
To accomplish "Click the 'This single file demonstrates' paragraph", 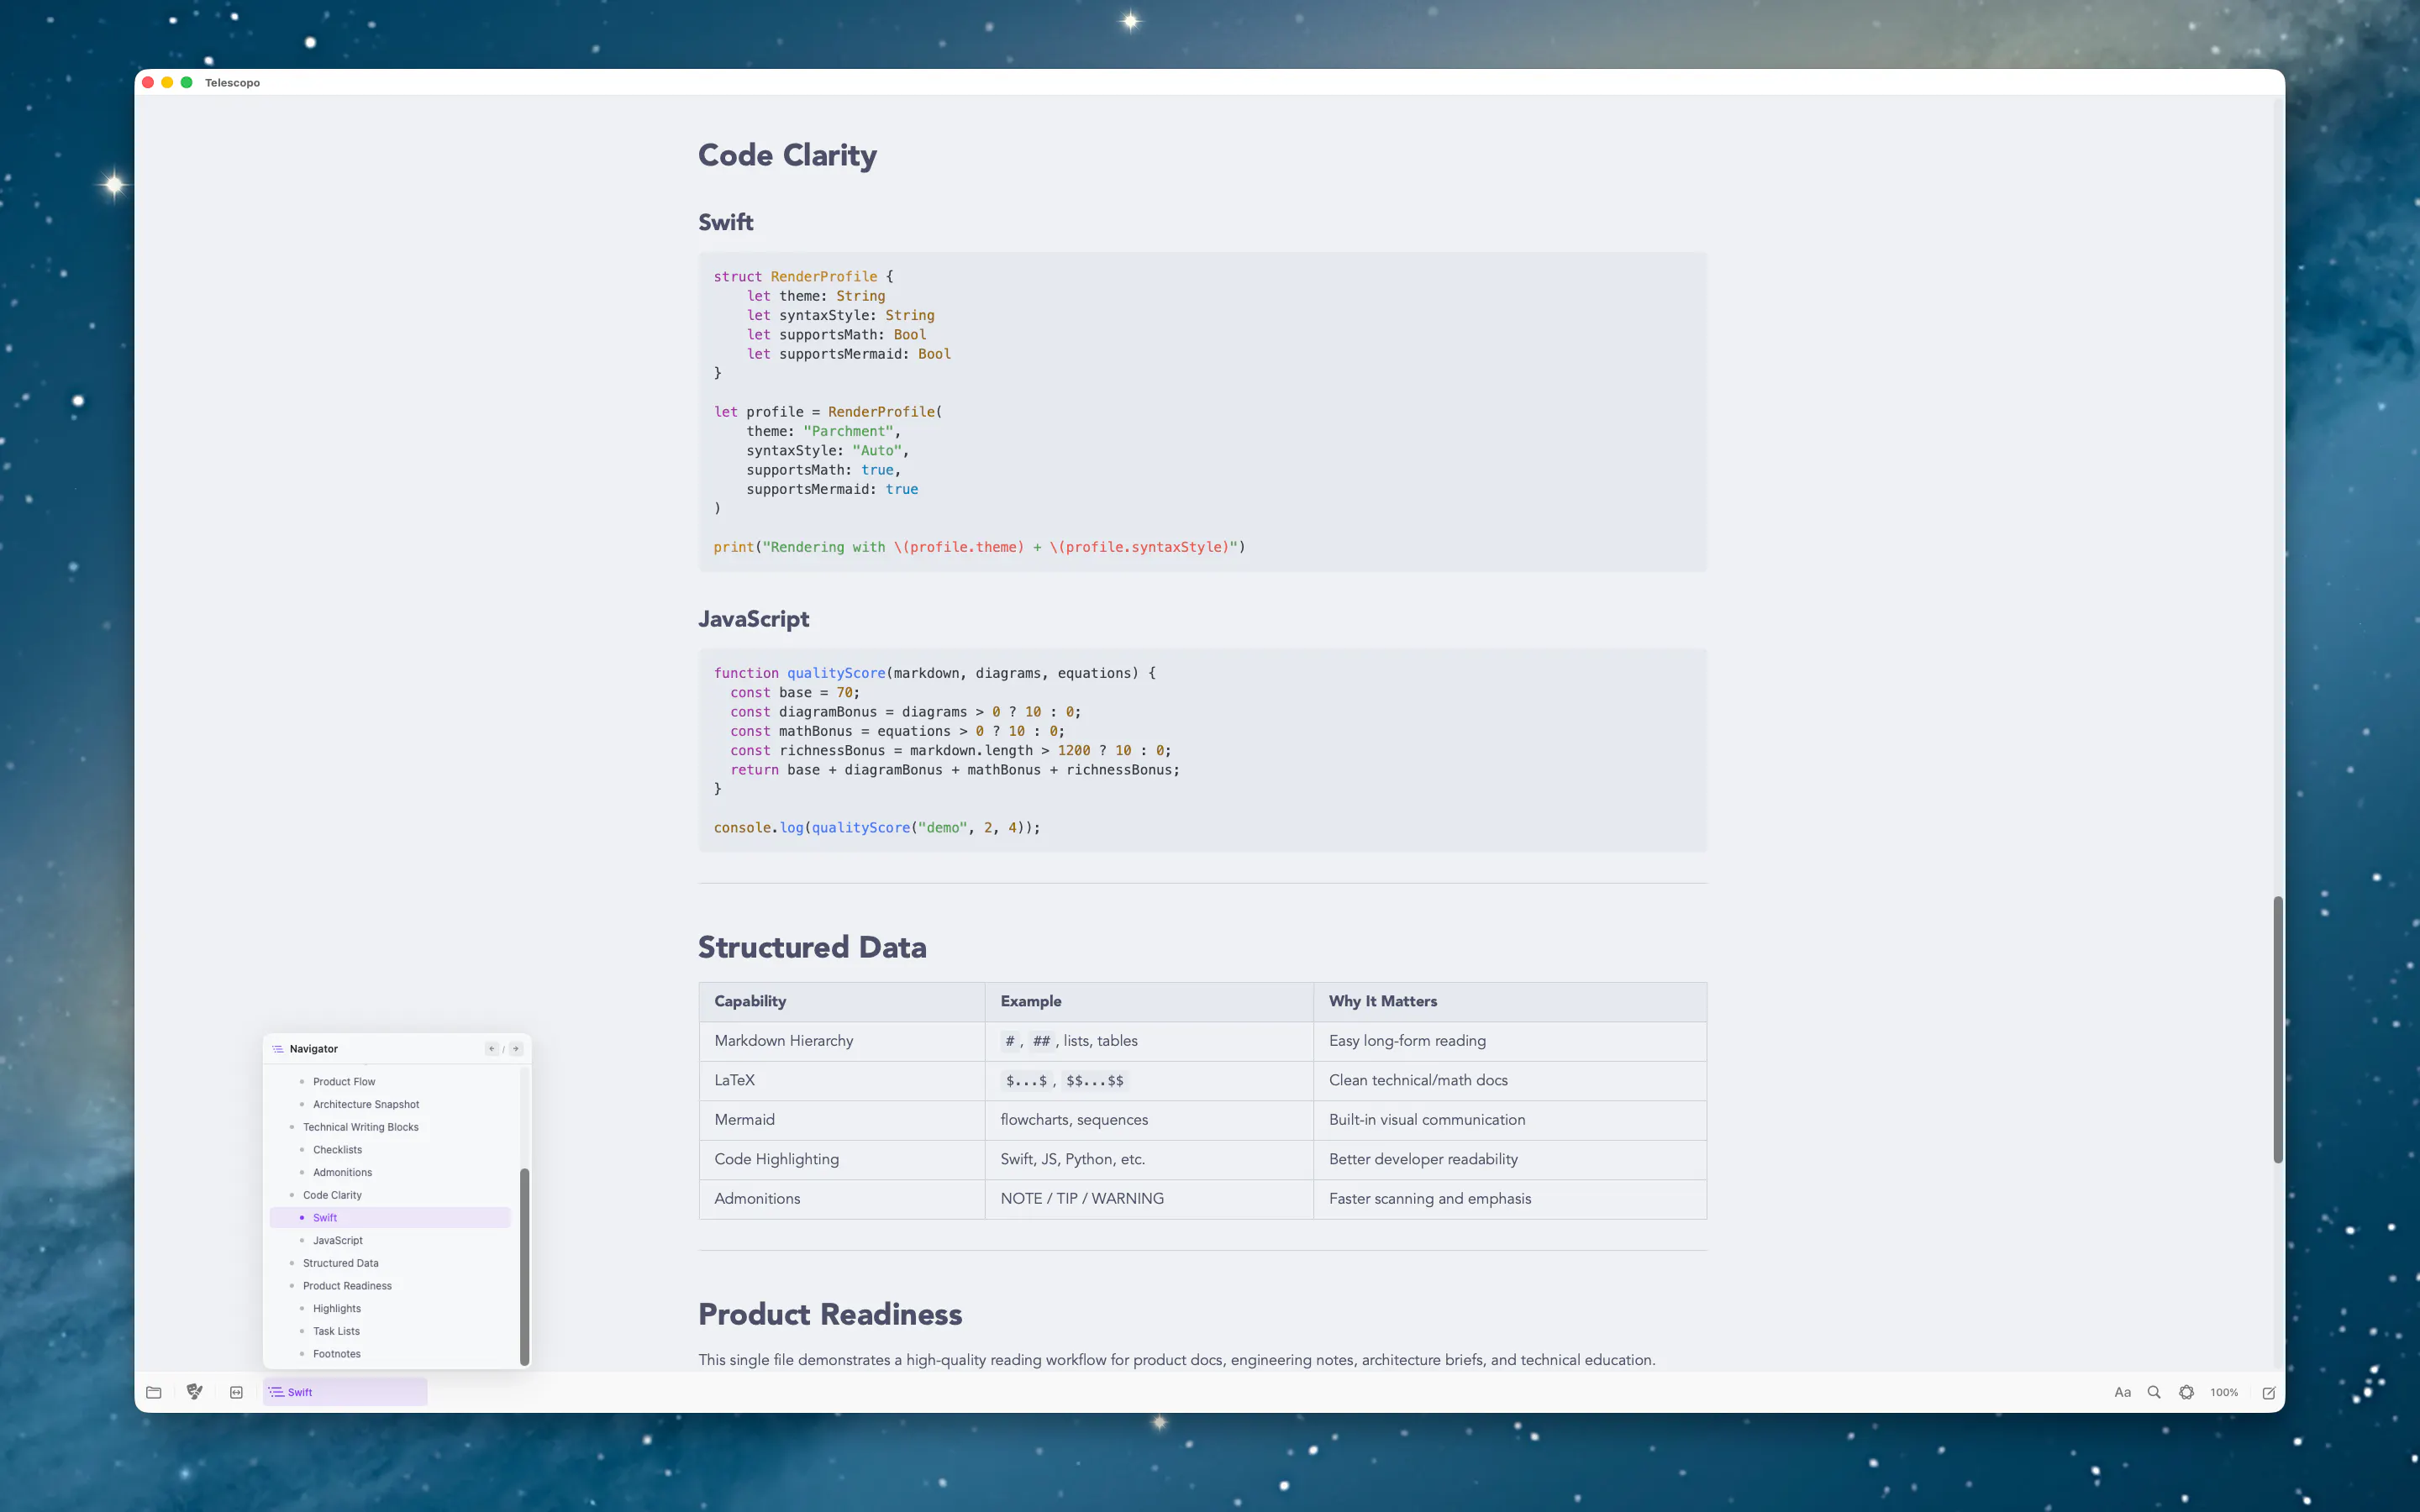I will click(1176, 1360).
